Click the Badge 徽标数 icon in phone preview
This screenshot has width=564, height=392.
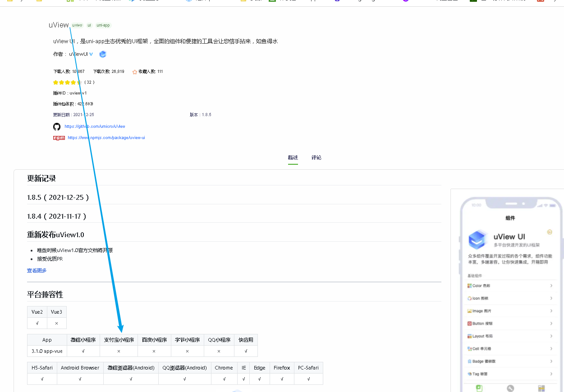pos(469,361)
